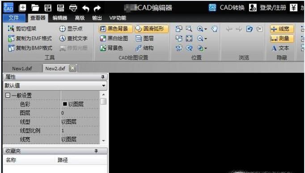Click first icon in 位置 group middle row
Image resolution: width=305 pixels, height=173 pixels.
coord(179,38)
